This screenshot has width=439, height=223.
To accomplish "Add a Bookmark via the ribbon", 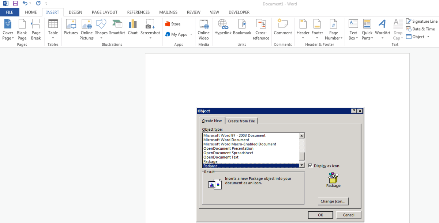I will [242, 27].
